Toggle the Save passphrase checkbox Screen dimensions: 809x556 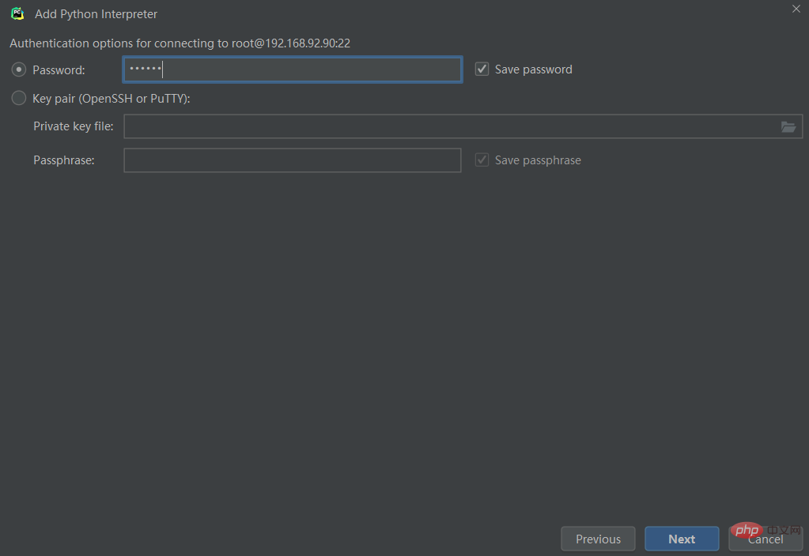tap(482, 160)
